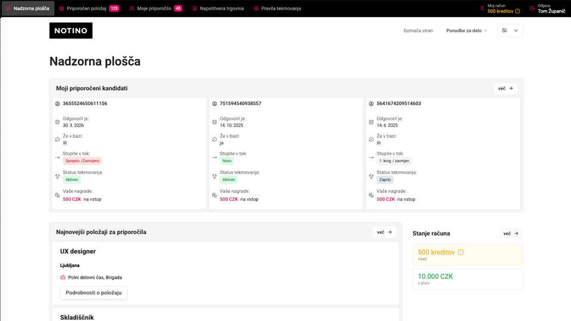Open the Napotitvena trgovina tab

tap(217, 8)
